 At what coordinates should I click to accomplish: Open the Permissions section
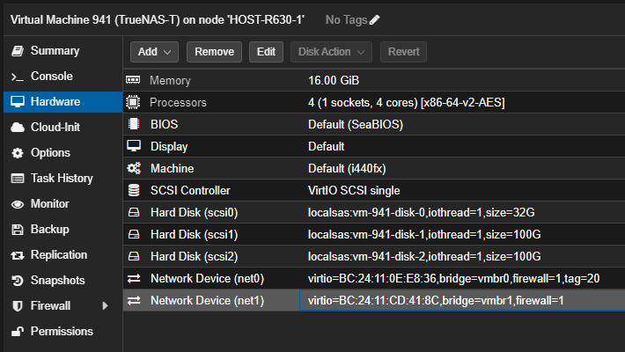[x=63, y=331]
